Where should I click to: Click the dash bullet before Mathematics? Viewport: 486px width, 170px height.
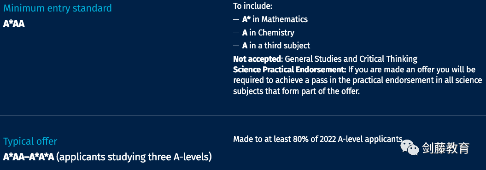[x=236, y=19]
